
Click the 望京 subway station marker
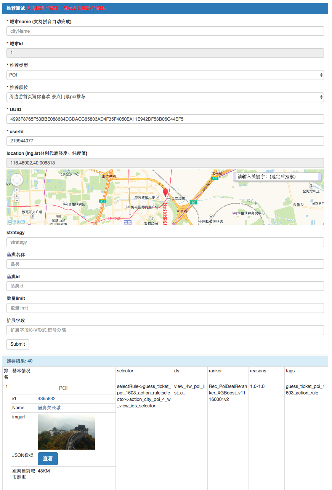click(128, 222)
